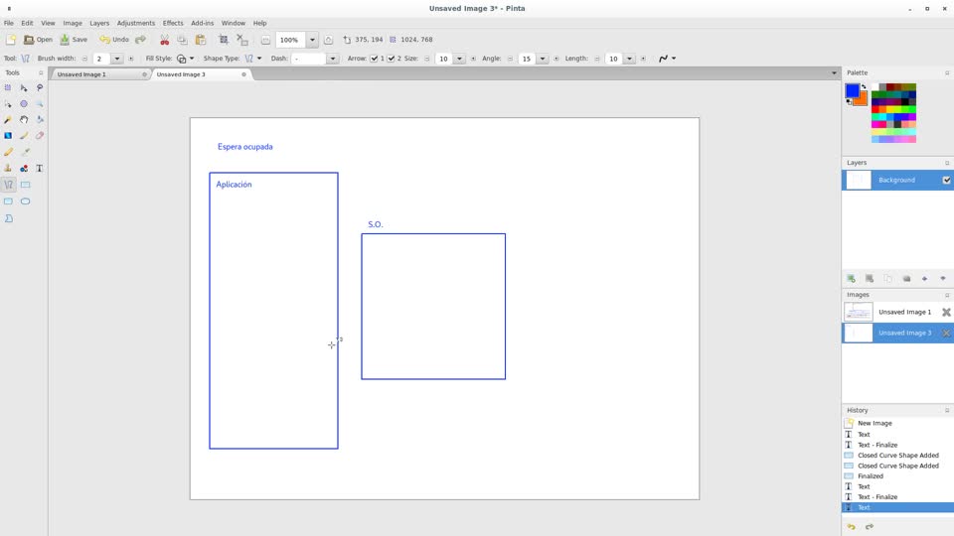
Task: Open the Layers menu
Action: click(99, 23)
